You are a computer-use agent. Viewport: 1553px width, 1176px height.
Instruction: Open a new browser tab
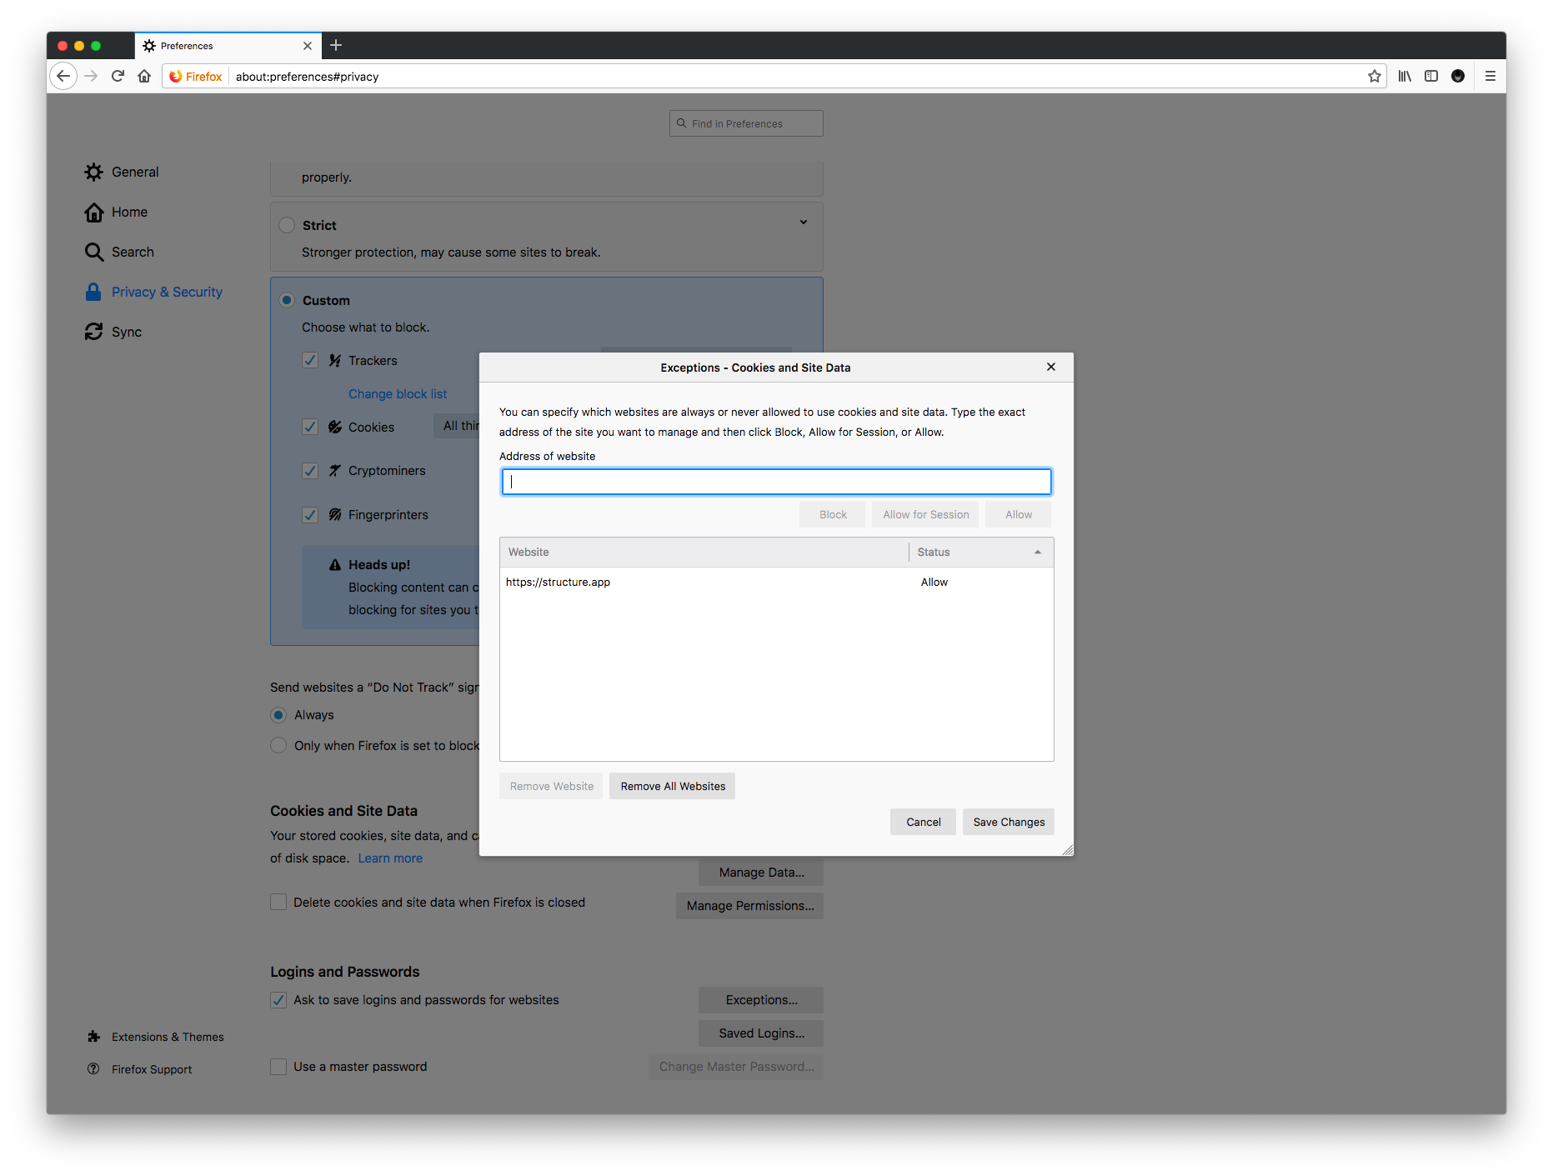[x=336, y=46]
